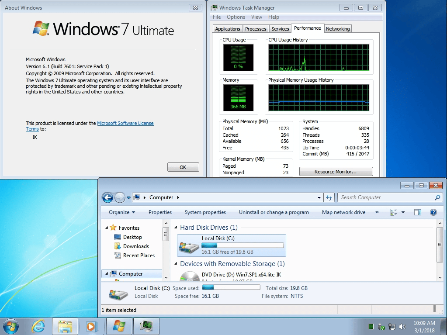Click the Back arrow in Explorer
The image size is (447, 335).
(x=107, y=197)
